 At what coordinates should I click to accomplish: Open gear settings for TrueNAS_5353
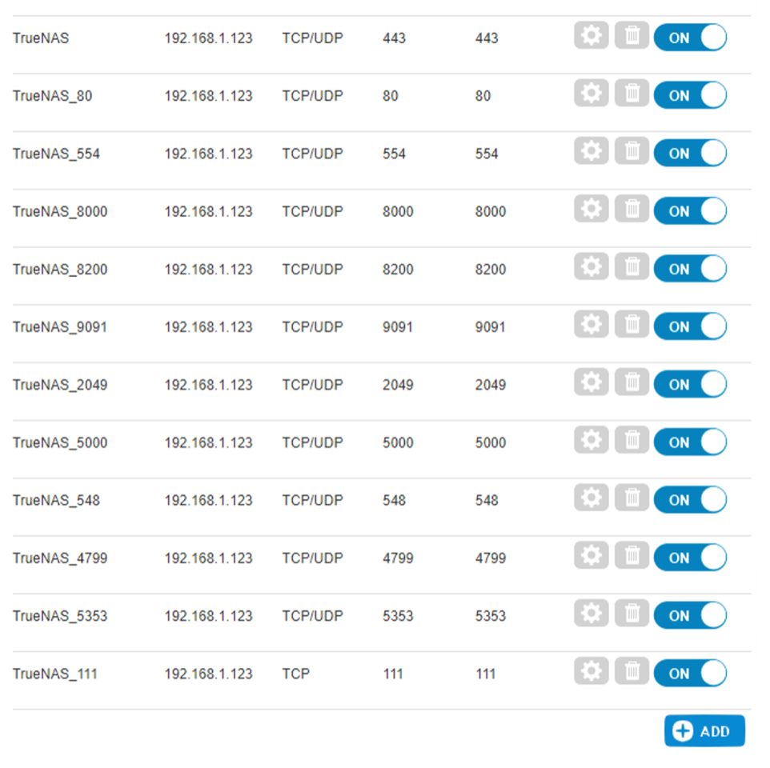point(591,613)
